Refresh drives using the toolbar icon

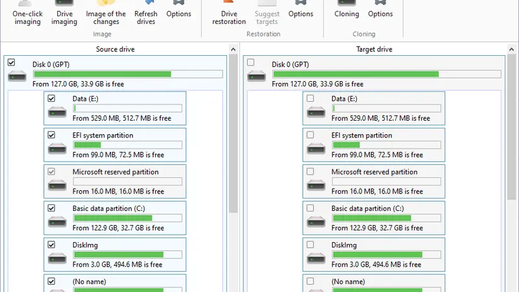click(x=145, y=14)
